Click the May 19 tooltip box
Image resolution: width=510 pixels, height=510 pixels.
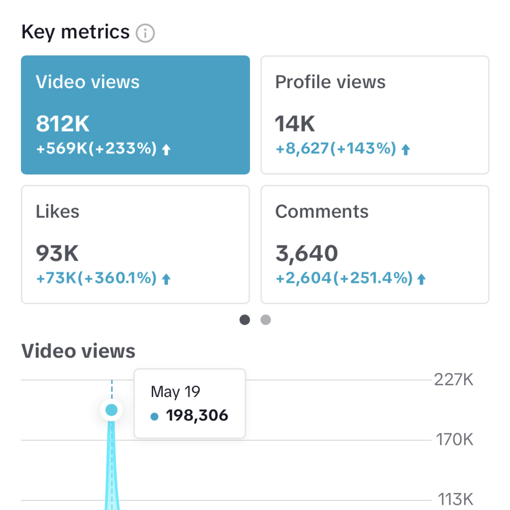point(190,403)
